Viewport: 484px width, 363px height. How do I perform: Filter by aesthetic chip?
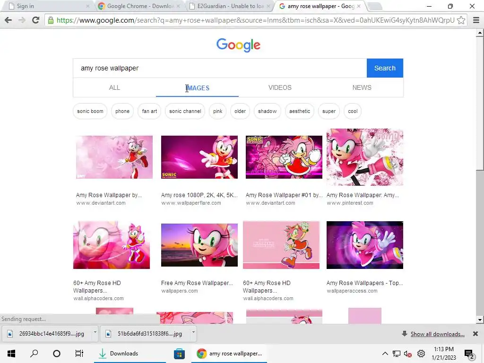pyautogui.click(x=299, y=111)
